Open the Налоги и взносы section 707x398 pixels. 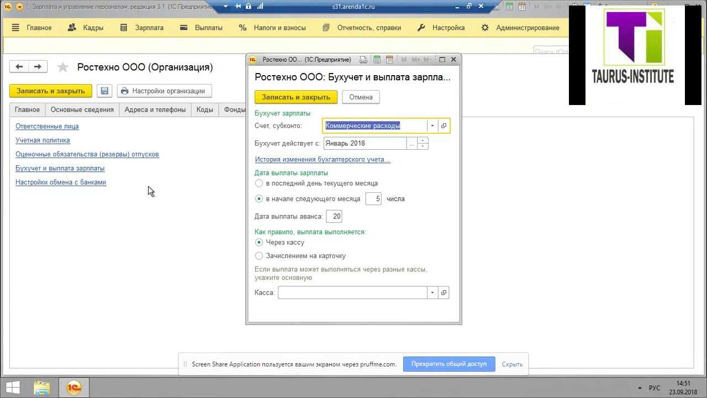272,28
